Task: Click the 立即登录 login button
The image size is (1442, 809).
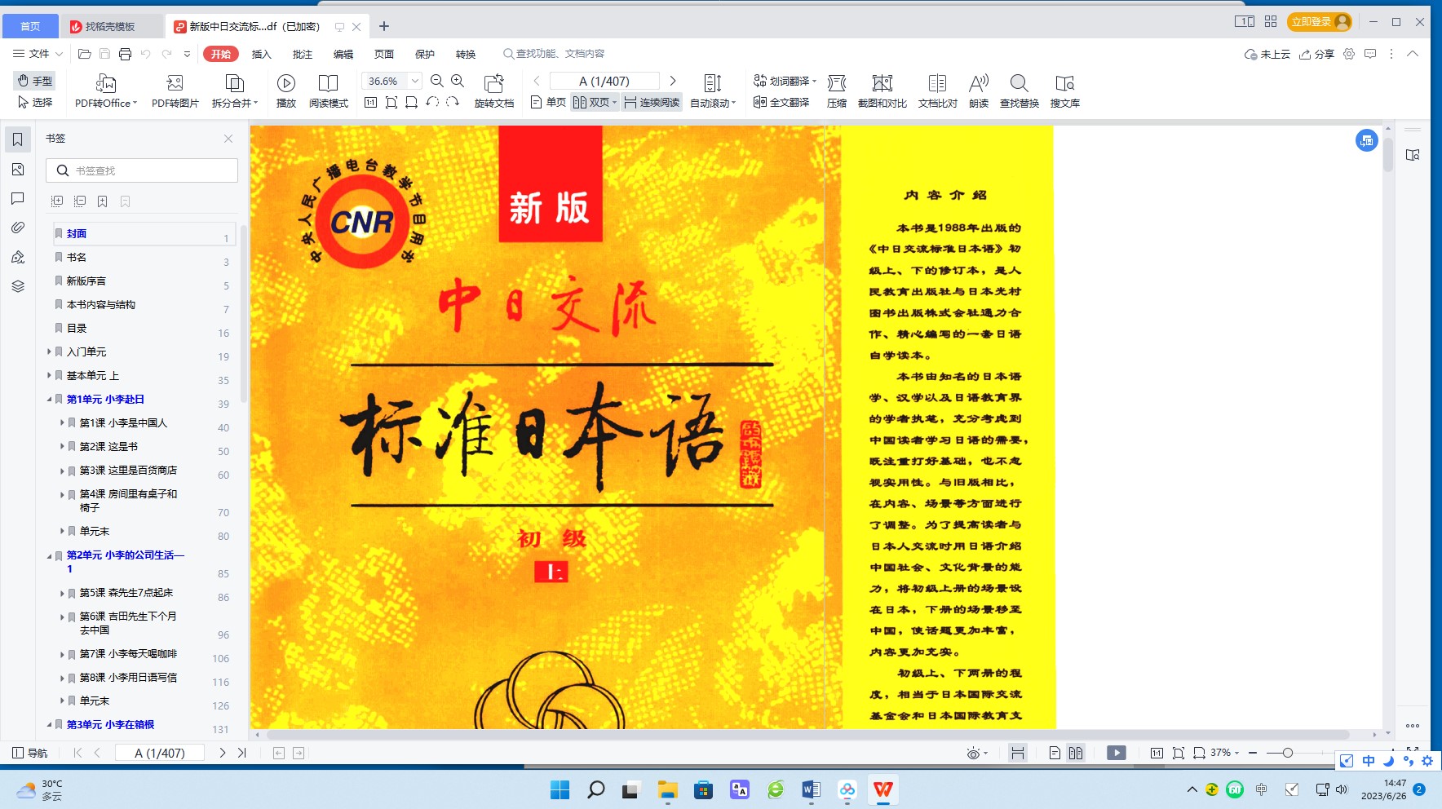Action: (1319, 22)
